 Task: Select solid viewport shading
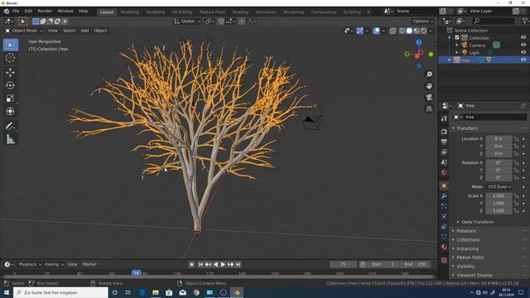(x=409, y=31)
